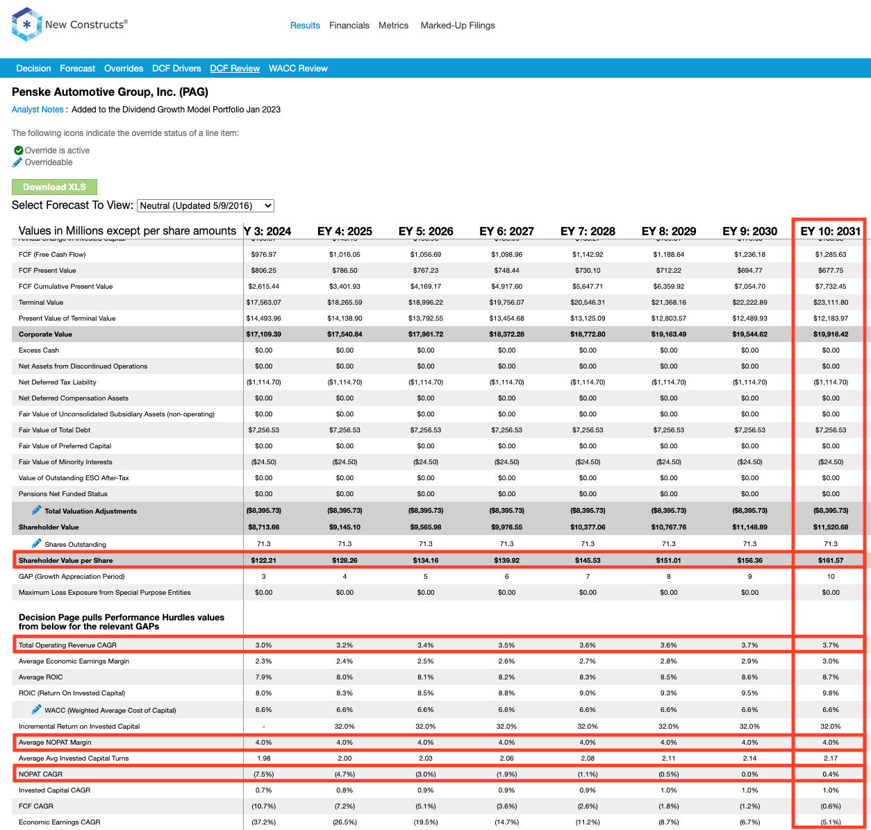Click the Excess Cash row label
The width and height of the screenshot is (871, 830).
tap(39, 350)
